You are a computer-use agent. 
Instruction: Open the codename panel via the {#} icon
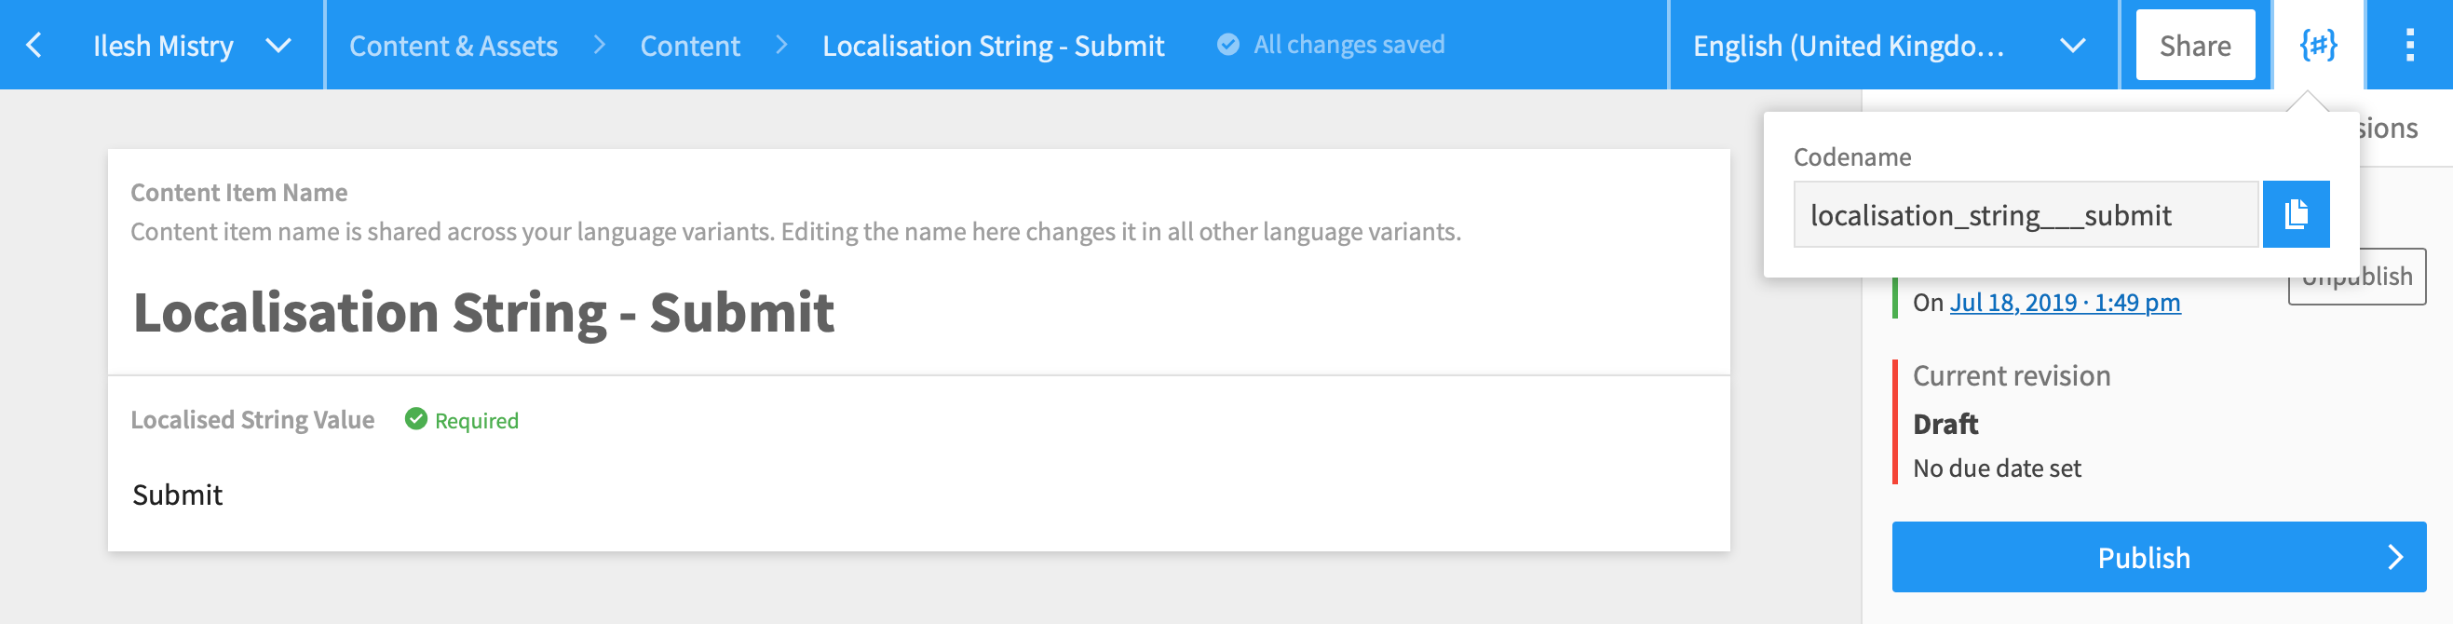pyautogui.click(x=2321, y=45)
